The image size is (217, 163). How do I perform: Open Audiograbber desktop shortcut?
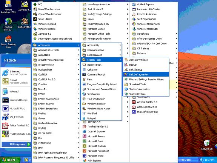click(25, 23)
